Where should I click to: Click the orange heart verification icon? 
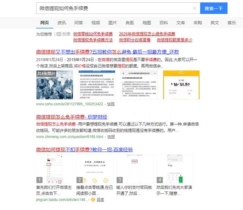tap(93, 200)
